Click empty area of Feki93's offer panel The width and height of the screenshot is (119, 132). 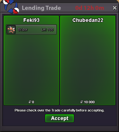click(x=31, y=66)
